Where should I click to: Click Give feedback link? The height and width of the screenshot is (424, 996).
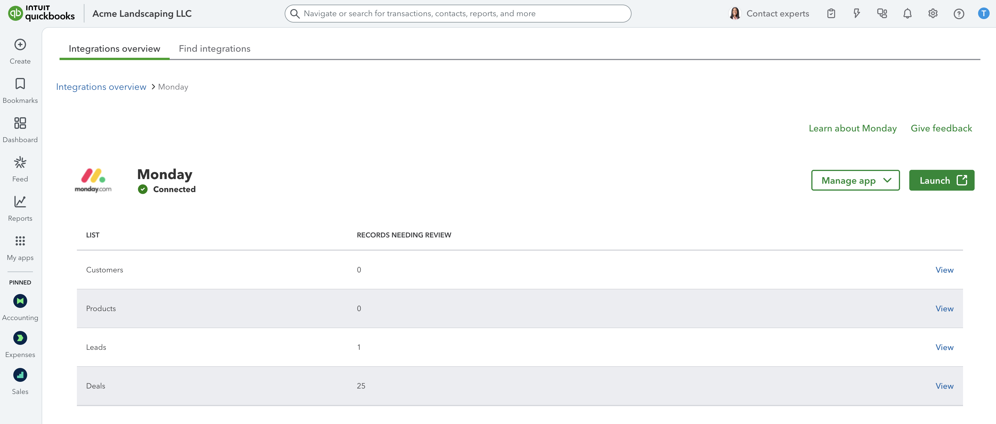pos(941,128)
